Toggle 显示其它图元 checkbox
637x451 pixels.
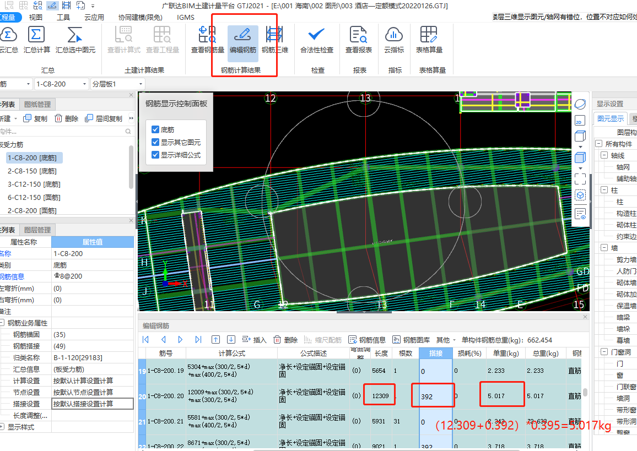click(155, 142)
